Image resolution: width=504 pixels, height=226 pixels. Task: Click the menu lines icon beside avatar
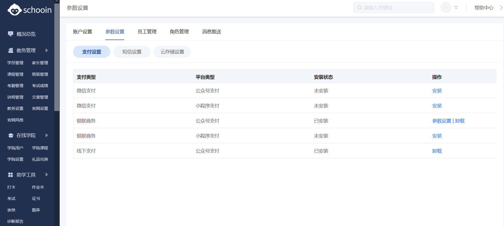(456, 8)
